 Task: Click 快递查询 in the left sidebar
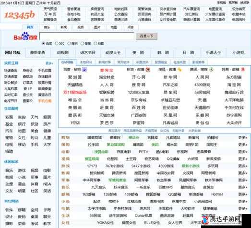coord(11,71)
